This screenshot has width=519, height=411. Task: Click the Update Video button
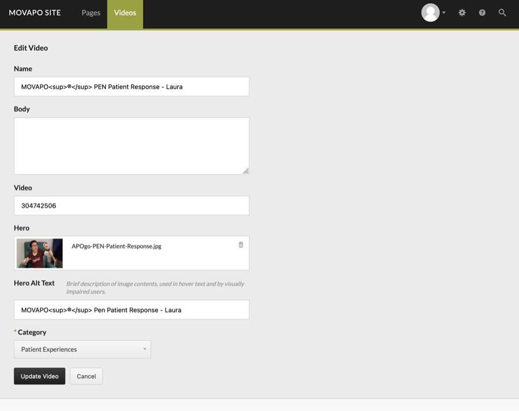[x=39, y=376]
